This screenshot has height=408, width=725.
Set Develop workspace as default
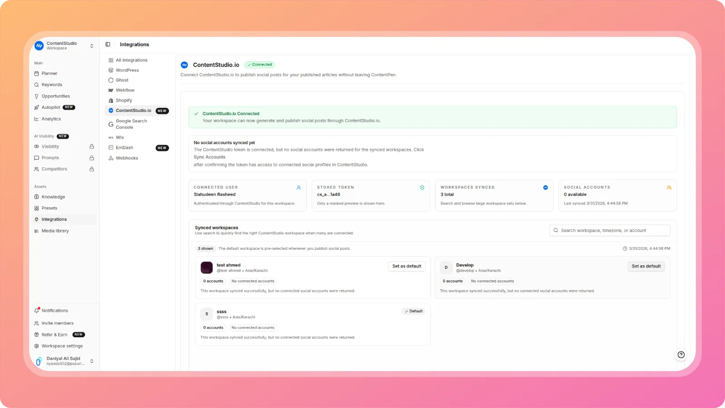pos(646,267)
